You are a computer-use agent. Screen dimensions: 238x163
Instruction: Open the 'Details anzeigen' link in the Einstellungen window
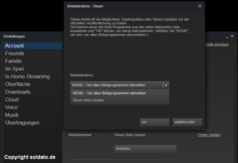tap(217, 44)
